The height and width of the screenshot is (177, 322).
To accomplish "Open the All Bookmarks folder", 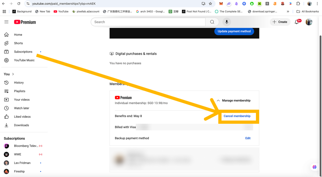I will tap(308, 12).
